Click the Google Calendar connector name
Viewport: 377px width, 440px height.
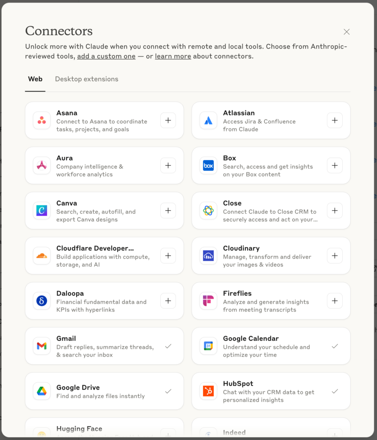tap(251, 339)
